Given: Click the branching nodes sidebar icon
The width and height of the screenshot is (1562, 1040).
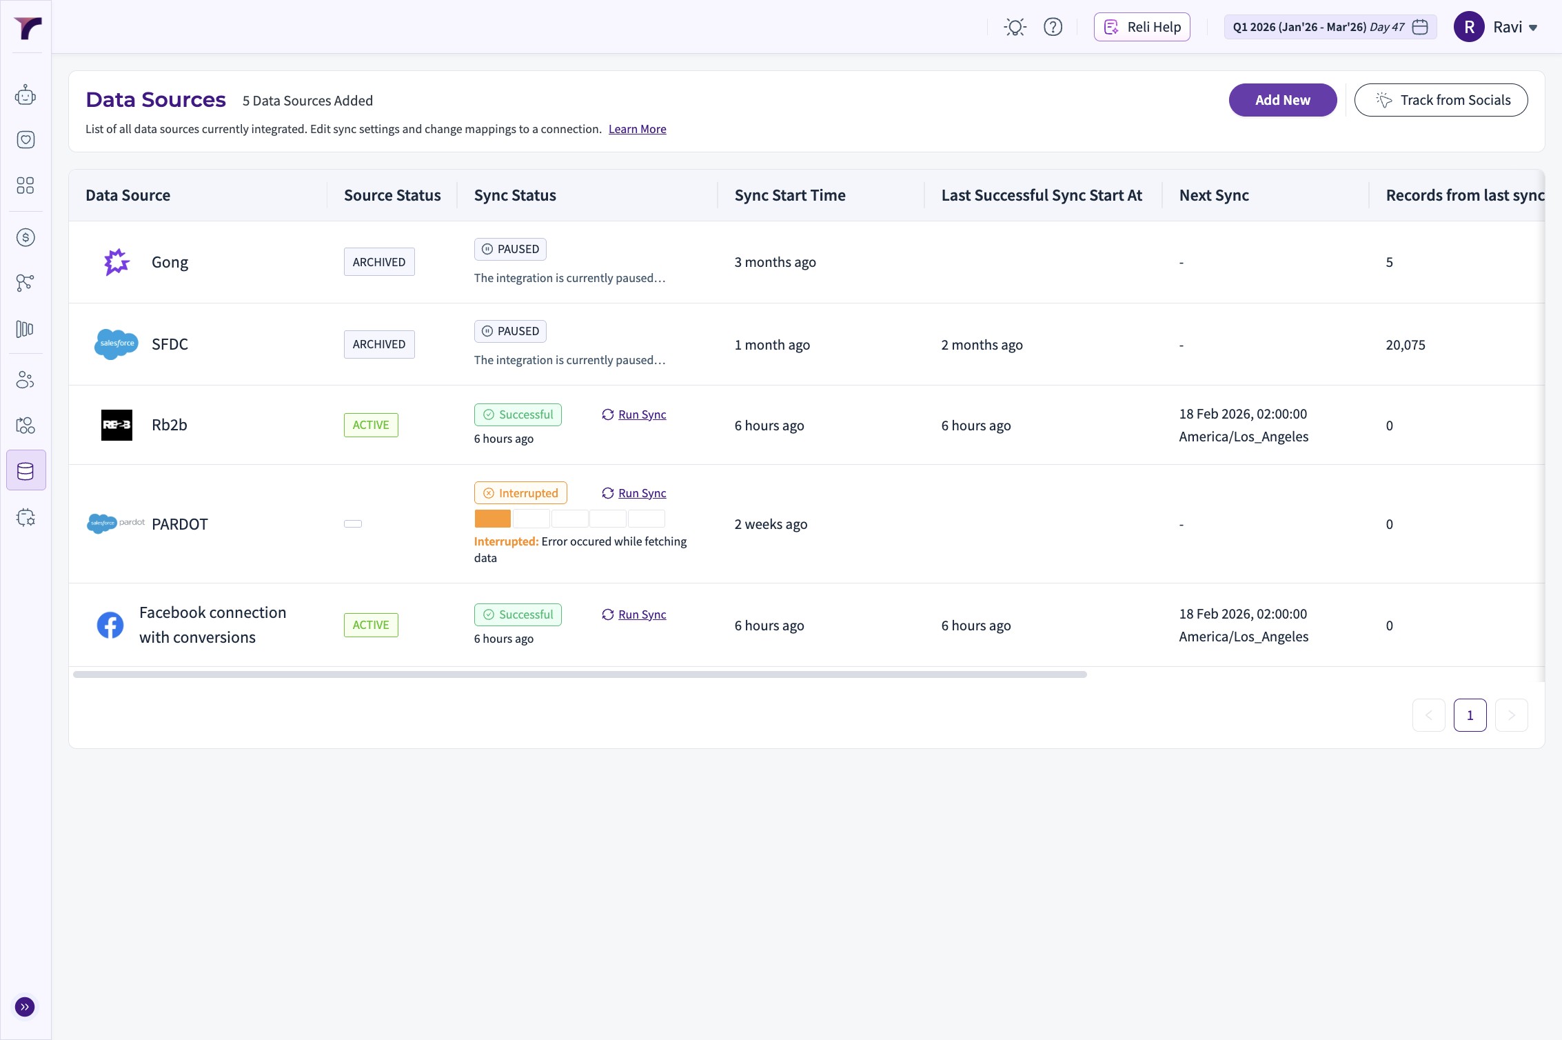Looking at the screenshot, I should (x=26, y=283).
